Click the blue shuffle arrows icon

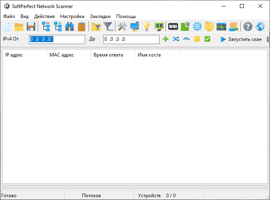[176, 39]
